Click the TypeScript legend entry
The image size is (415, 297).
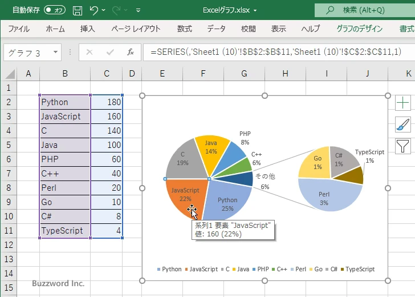(357, 269)
